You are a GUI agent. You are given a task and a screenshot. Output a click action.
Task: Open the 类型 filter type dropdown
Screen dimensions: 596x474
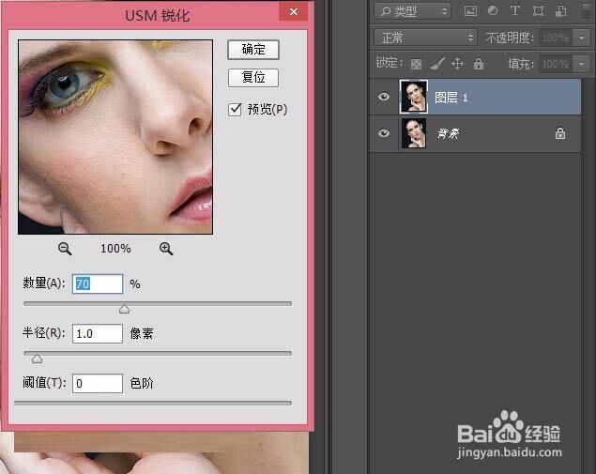click(x=412, y=11)
